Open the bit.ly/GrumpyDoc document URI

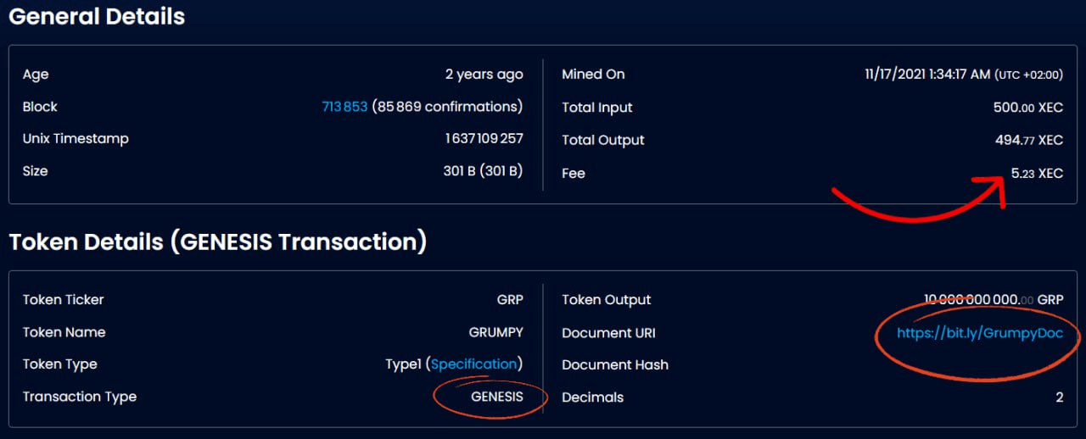[x=979, y=333]
